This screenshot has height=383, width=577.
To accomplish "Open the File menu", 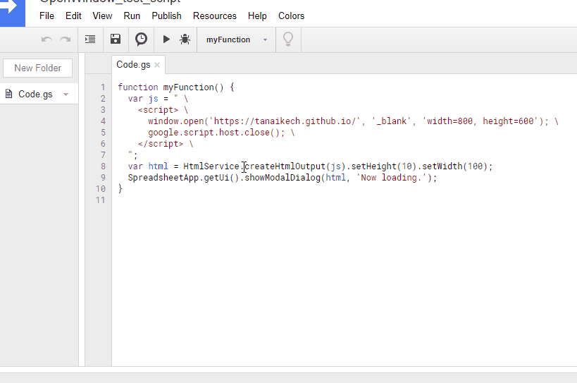I will [x=46, y=16].
